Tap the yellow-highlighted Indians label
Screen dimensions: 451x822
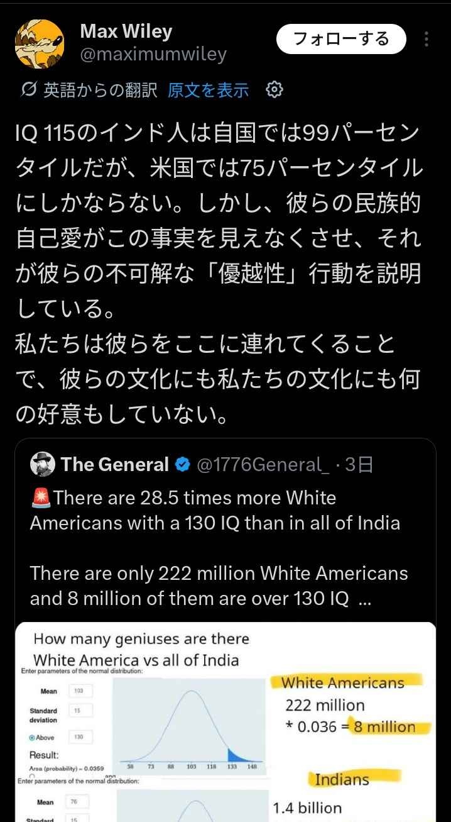342,780
